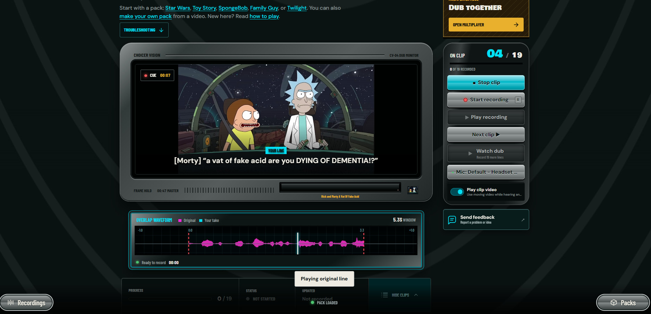Open the SpongeBob pack link
Viewport: 651px width, 314px height.
(233, 8)
